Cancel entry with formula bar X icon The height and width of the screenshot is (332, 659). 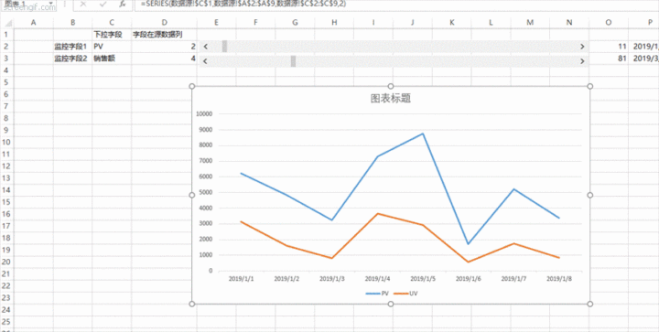pyautogui.click(x=82, y=4)
